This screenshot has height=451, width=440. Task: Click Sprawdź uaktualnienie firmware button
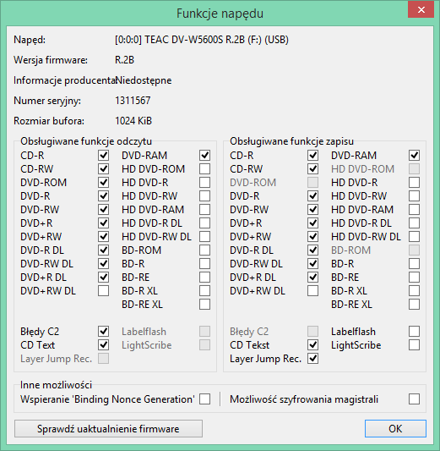(x=108, y=428)
